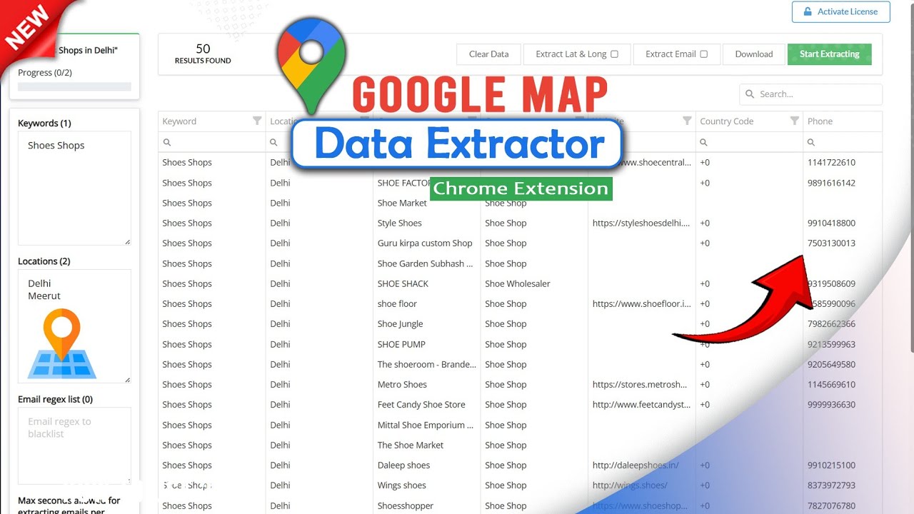Click the Country Code filter search field
The height and width of the screenshot is (514, 914).
(x=749, y=142)
